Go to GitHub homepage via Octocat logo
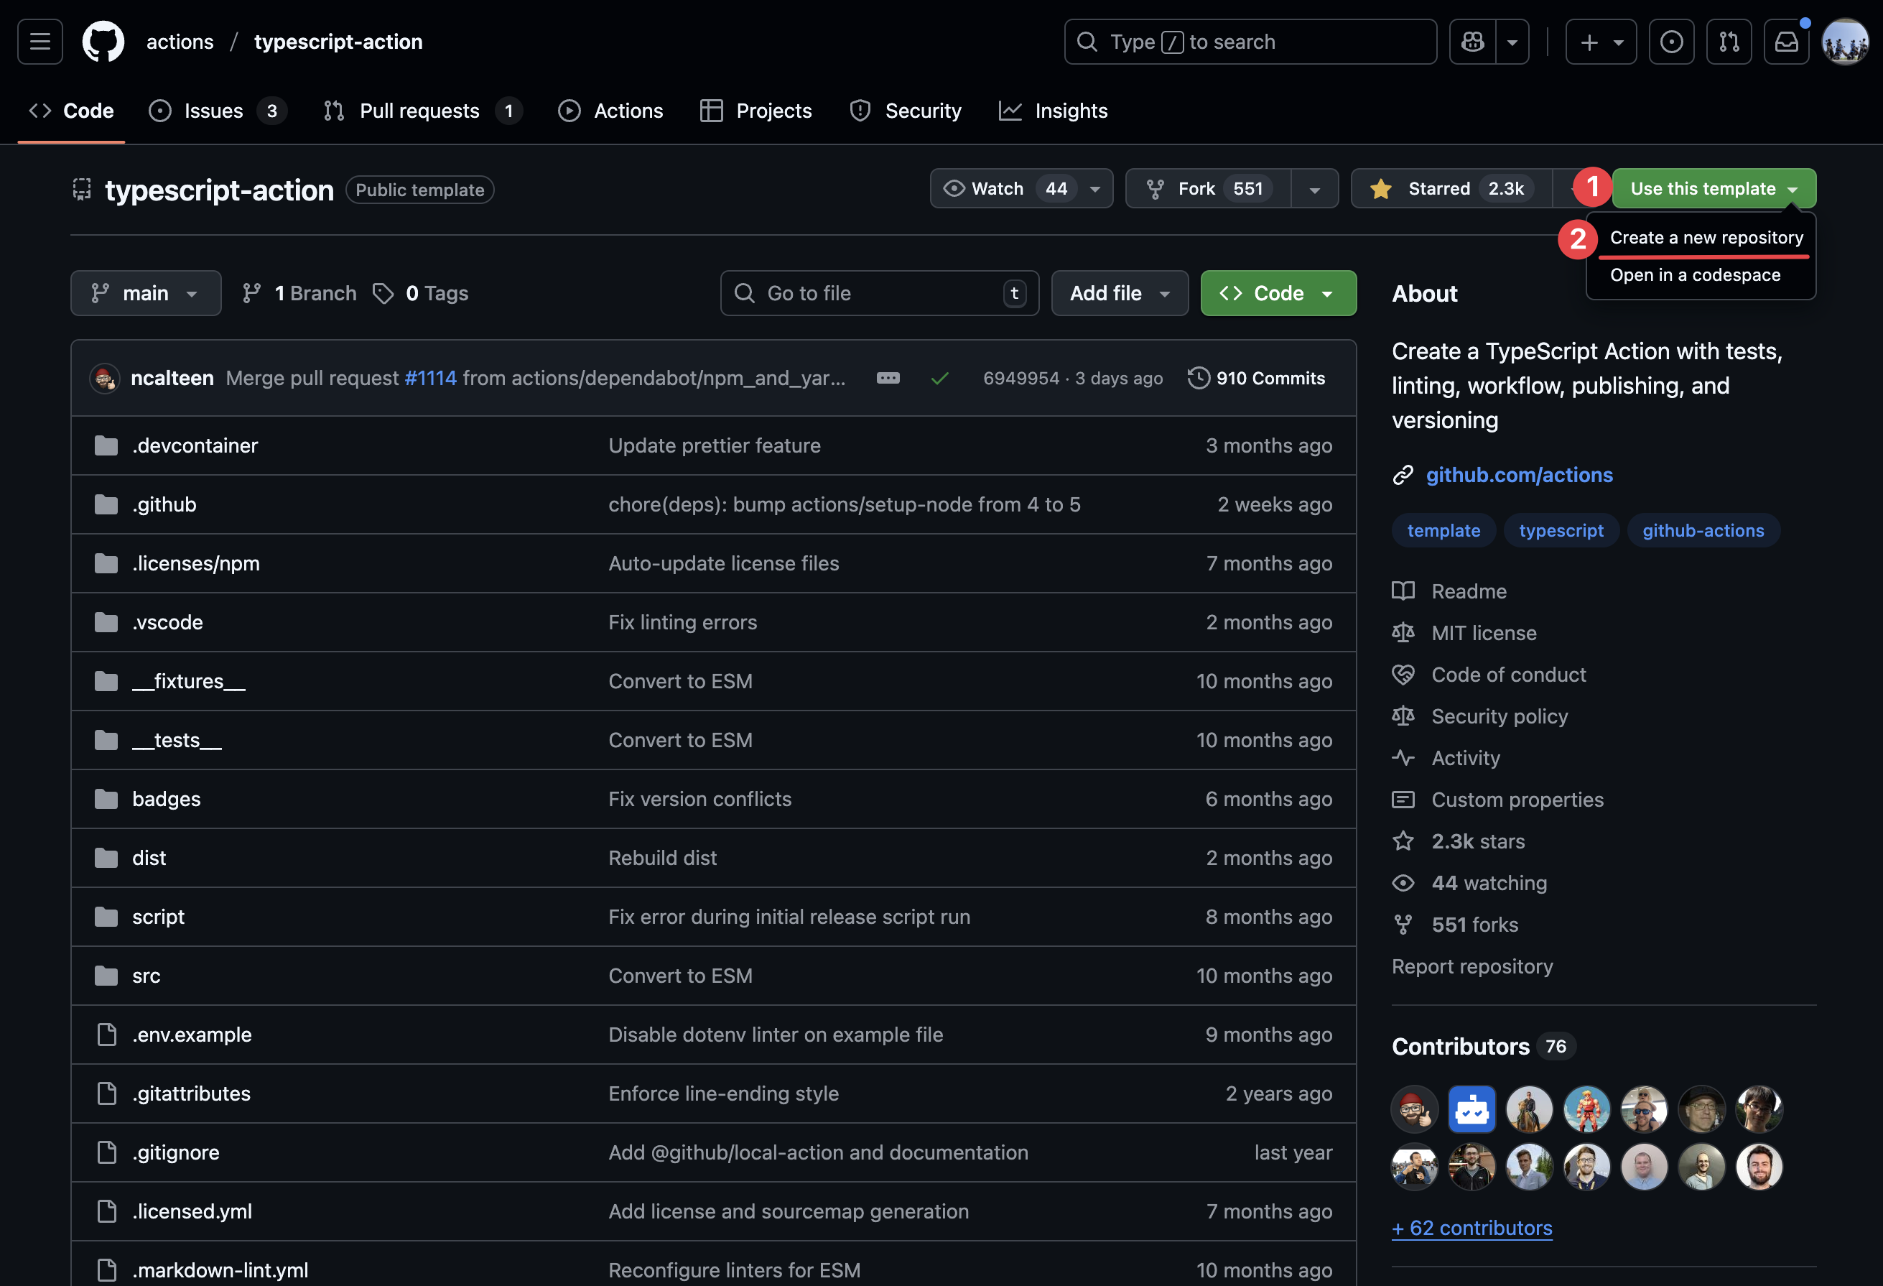1883x1286 pixels. 103,42
